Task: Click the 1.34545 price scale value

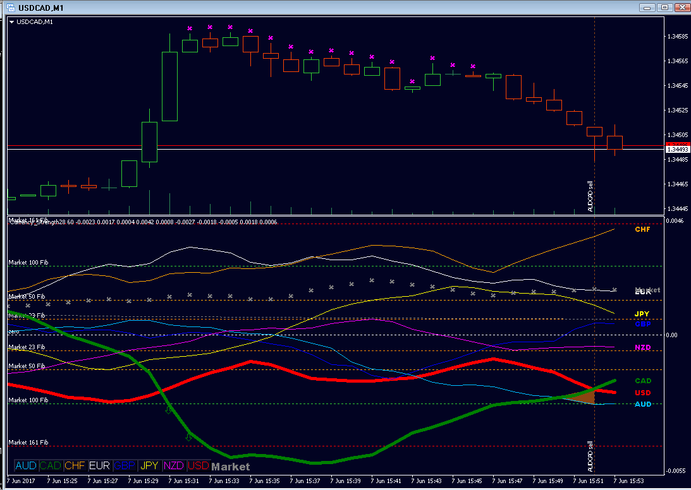Action: [677, 85]
